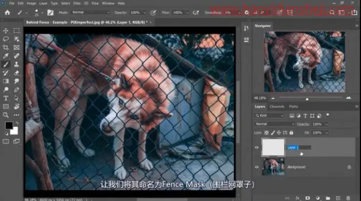Click the foreground black color swatch
Screen dimensions: 361x201
click(x=9, y=125)
